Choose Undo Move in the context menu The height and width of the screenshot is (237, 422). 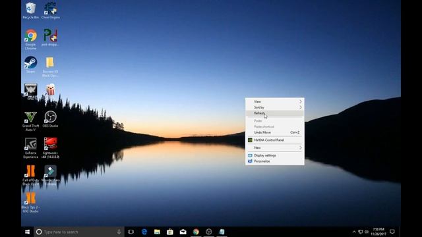(275, 132)
